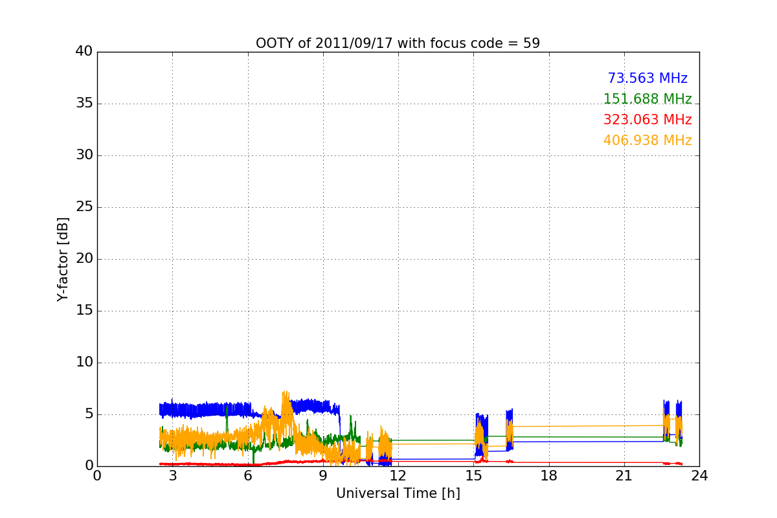
Task: Select the orange '406.938 MHz' legend label
Action: click(647, 141)
